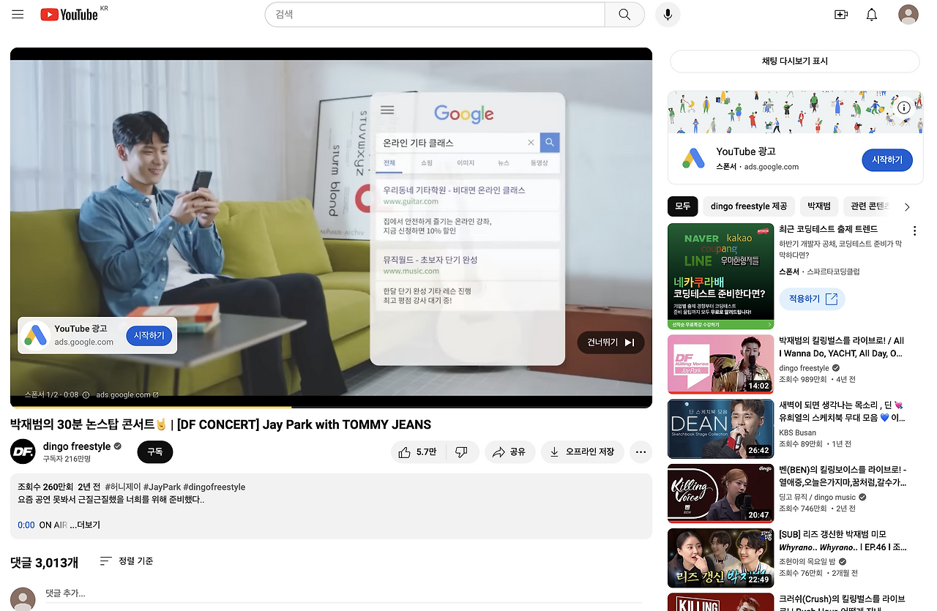Share the video using the 공유 icon
The height and width of the screenshot is (611, 937).
(x=509, y=451)
